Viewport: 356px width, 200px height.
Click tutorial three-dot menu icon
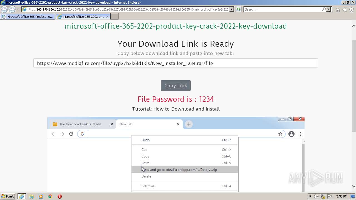[x=300, y=134]
